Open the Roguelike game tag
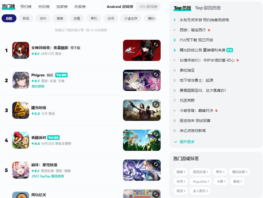 pos(201,181)
